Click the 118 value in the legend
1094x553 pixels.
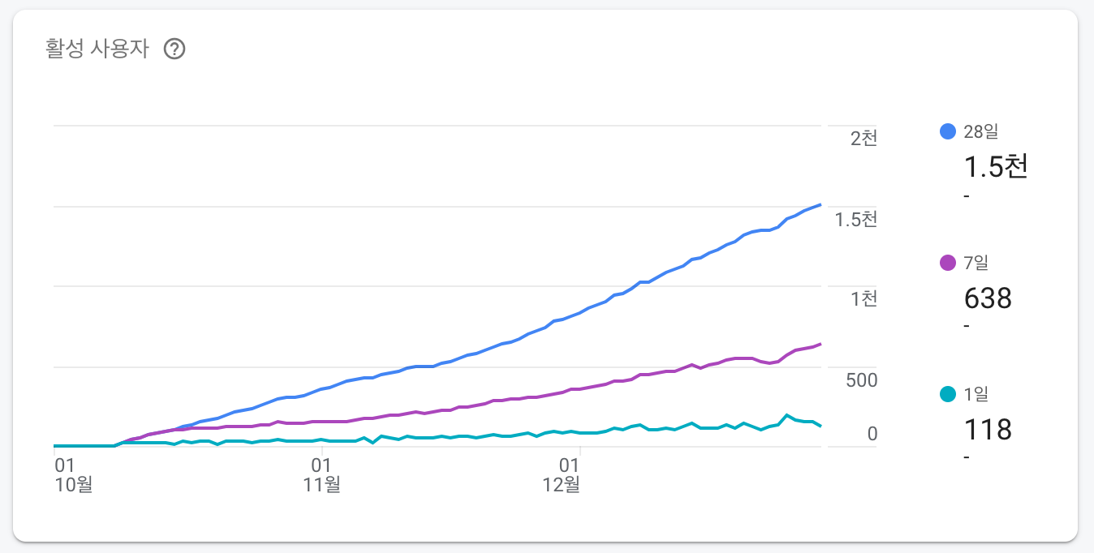988,429
